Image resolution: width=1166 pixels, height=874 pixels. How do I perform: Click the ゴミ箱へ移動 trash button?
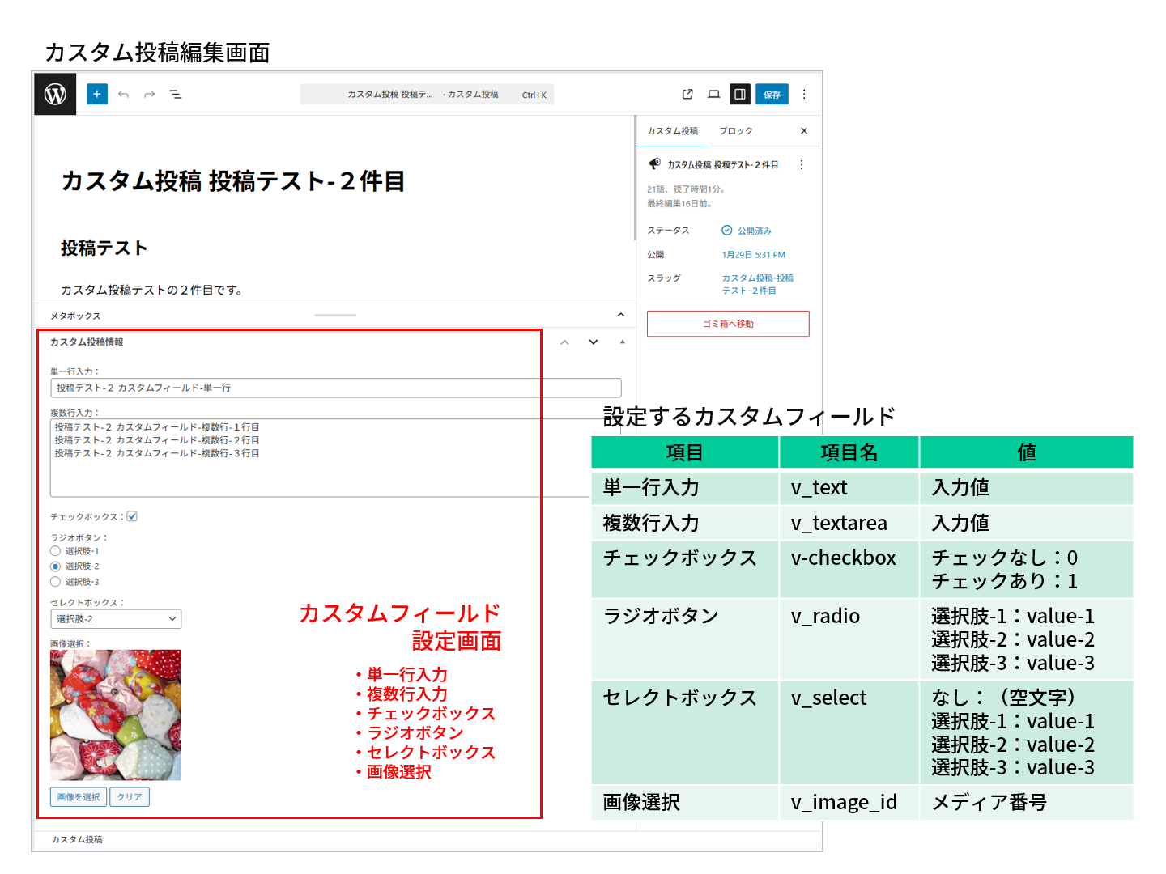(x=726, y=323)
